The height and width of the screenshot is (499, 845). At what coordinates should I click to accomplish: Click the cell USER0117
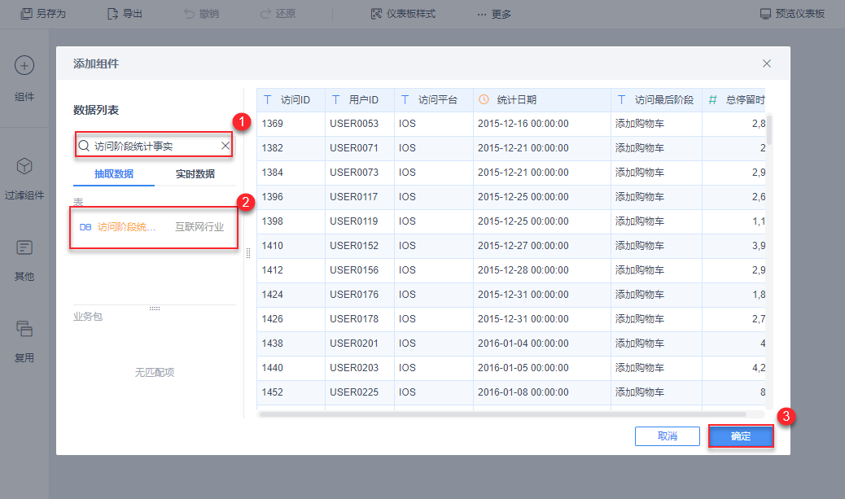(x=360, y=197)
